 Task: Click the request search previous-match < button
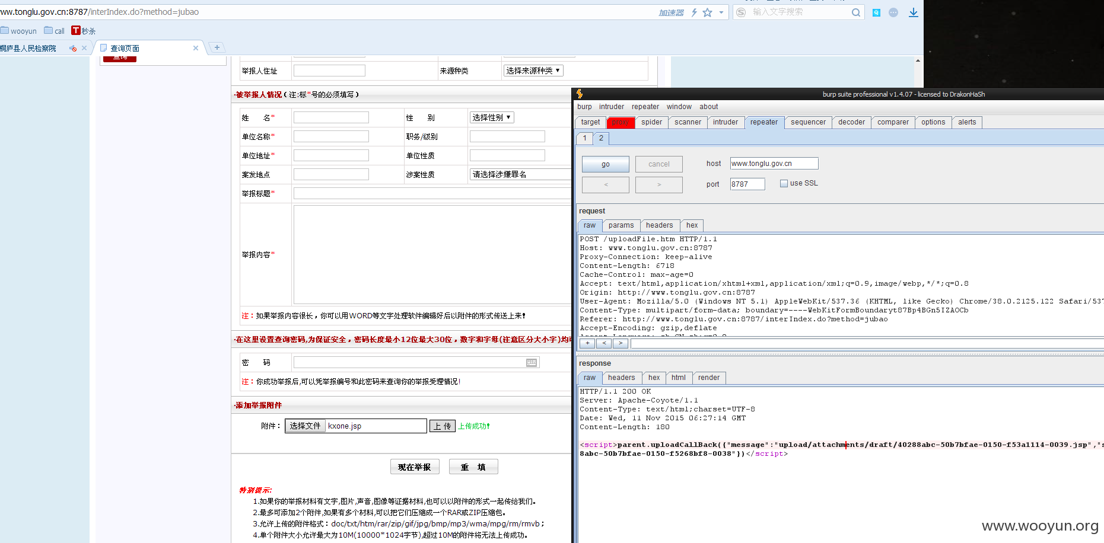tap(604, 343)
